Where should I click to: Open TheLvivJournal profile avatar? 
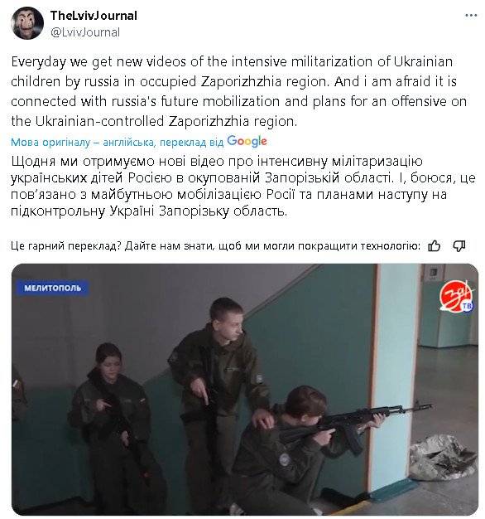[26, 23]
